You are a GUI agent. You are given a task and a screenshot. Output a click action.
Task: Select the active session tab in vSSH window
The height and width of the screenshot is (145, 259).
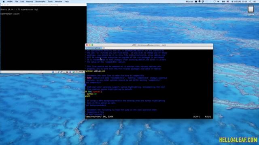pos(94,48)
